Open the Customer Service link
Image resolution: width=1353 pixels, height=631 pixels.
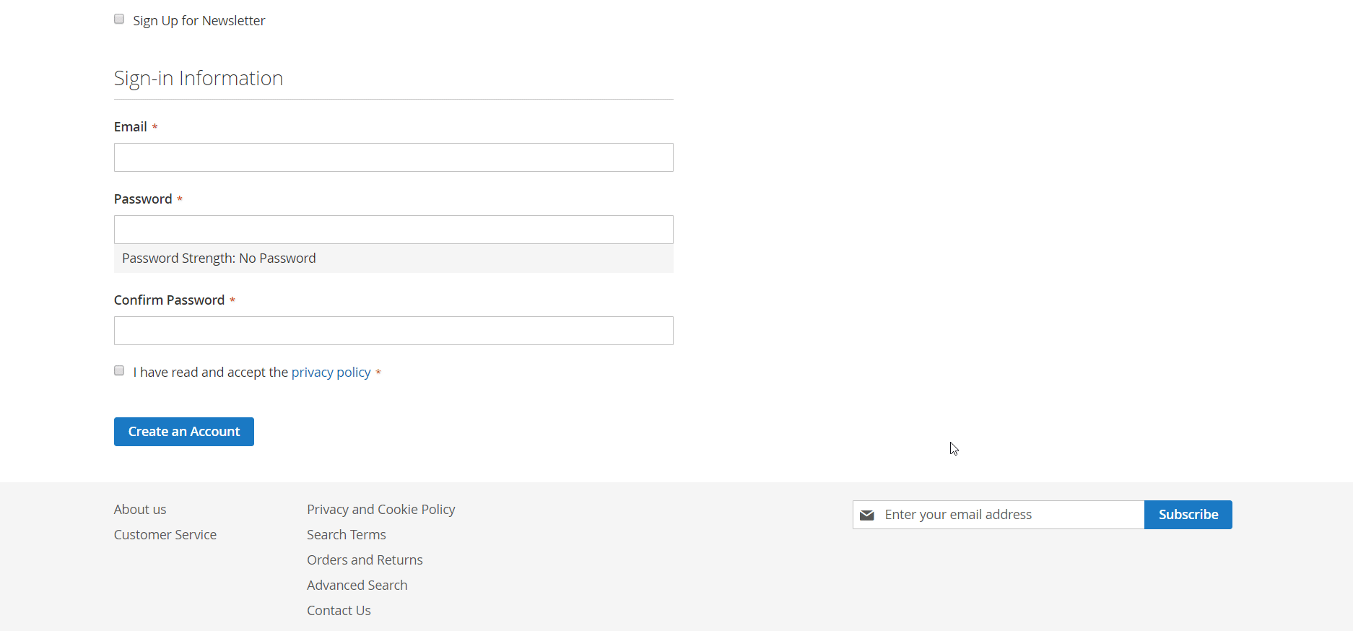click(165, 535)
